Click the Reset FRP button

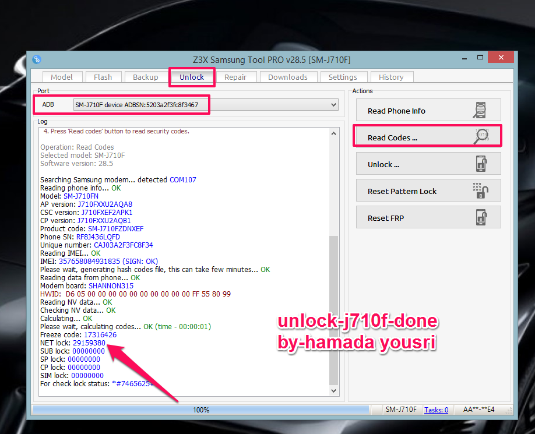tap(428, 217)
